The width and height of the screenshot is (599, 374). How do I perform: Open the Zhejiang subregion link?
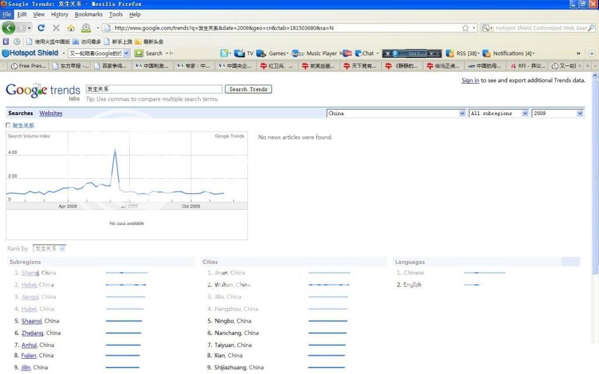(32, 333)
